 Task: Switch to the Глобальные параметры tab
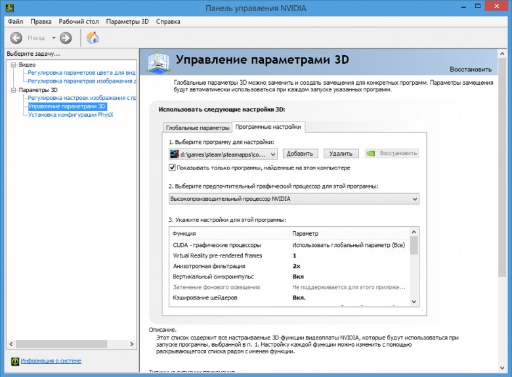[198, 127]
